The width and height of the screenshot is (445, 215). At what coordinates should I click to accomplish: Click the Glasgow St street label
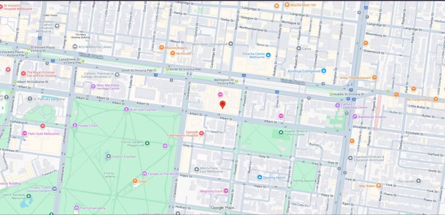[249, 18]
